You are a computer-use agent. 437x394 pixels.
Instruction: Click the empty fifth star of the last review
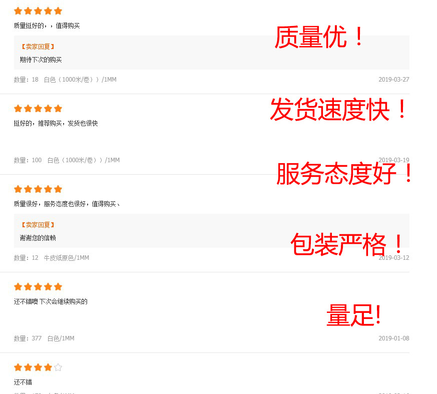(58, 367)
